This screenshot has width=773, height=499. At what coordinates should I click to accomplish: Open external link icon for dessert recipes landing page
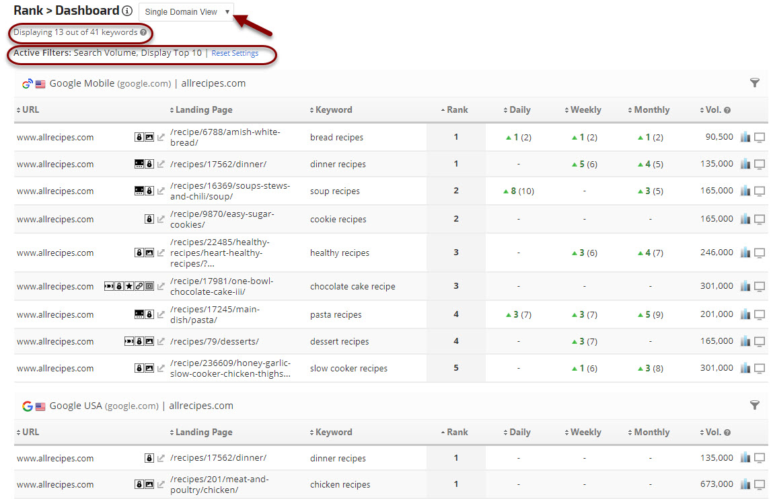tap(161, 342)
